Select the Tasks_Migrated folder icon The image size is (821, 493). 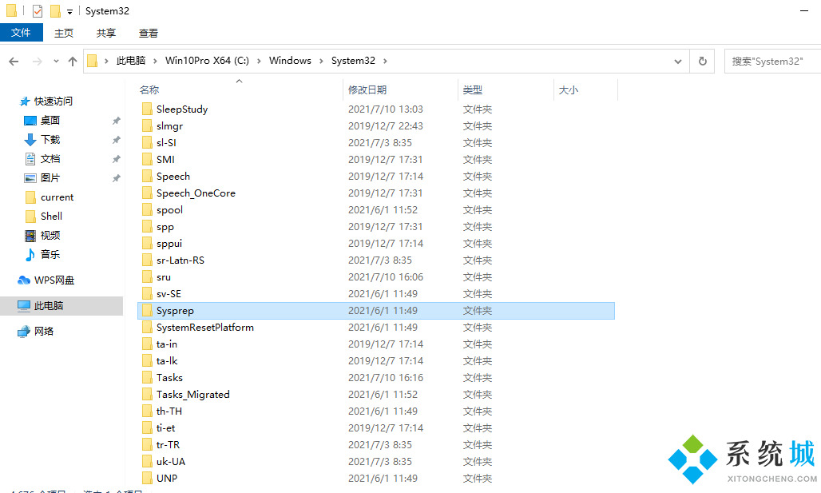coord(147,394)
